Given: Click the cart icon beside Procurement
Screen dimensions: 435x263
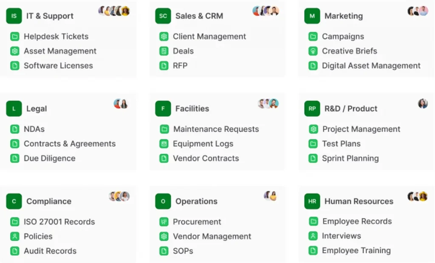Looking at the screenshot, I should pyautogui.click(x=164, y=222).
